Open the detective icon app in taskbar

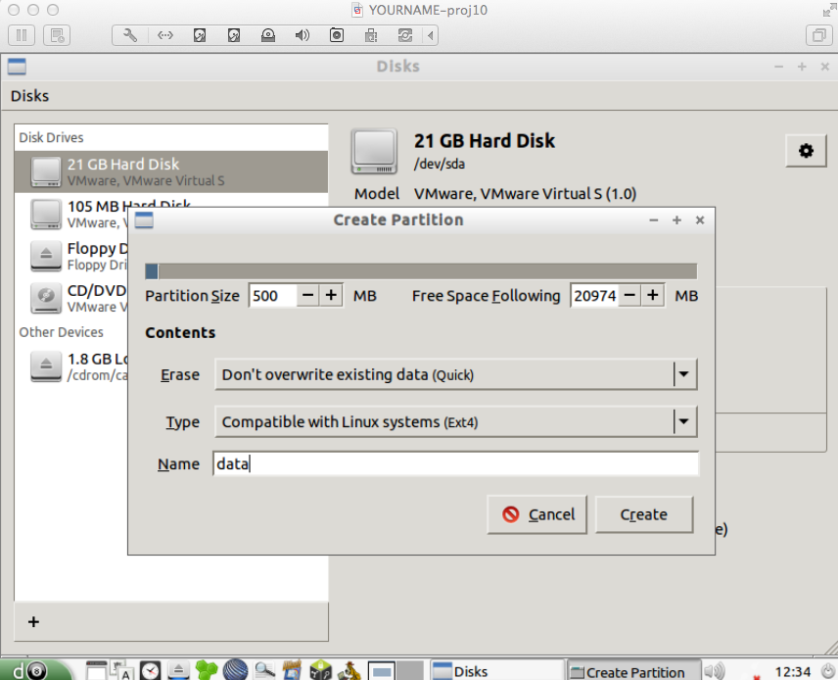349,670
